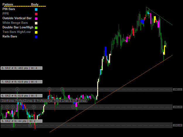This screenshot has height=137, width=183.
Task: Select the green descending trend line
Action: (159, 16)
